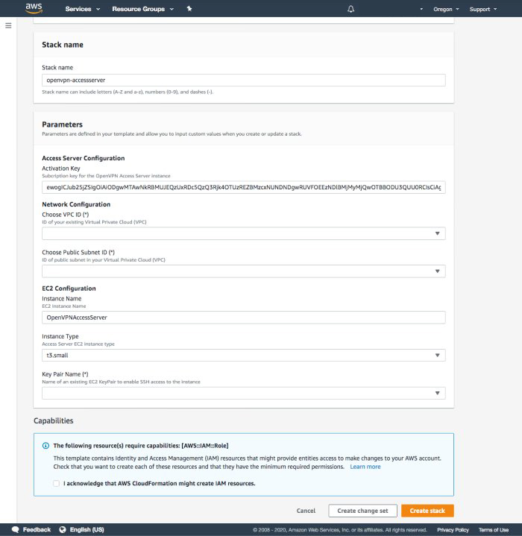Click Create change set button
Image resolution: width=522 pixels, height=536 pixels.
pos(362,511)
